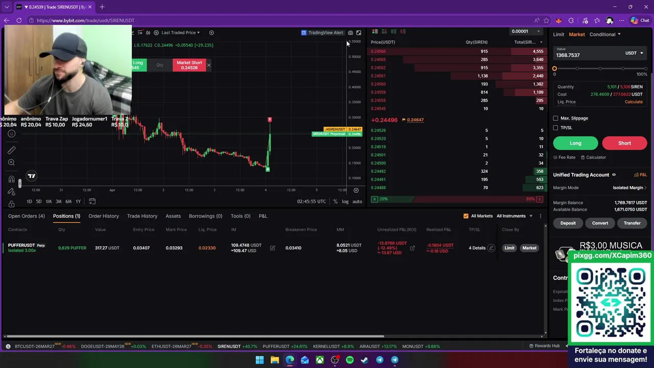Switch to Open Orders (4) tab

tap(27, 216)
